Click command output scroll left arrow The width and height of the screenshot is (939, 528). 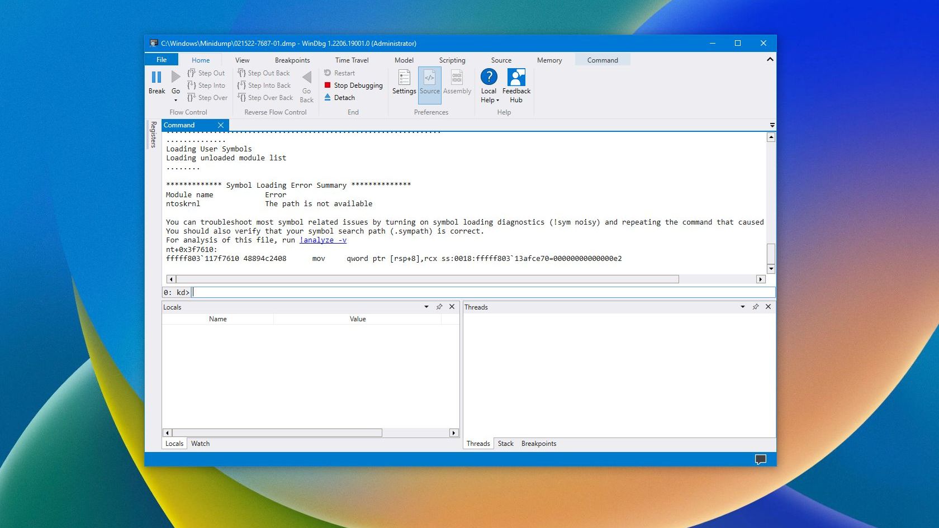[171, 279]
